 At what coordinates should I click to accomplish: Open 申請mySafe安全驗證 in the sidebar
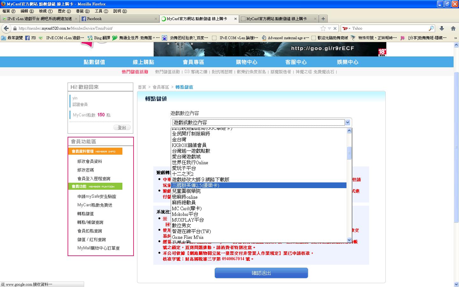(x=97, y=196)
